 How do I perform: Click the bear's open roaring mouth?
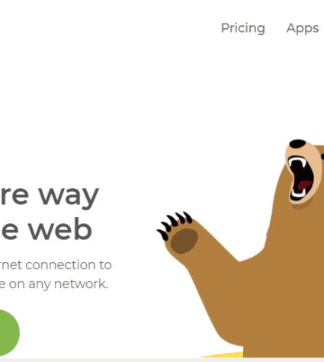point(301,179)
